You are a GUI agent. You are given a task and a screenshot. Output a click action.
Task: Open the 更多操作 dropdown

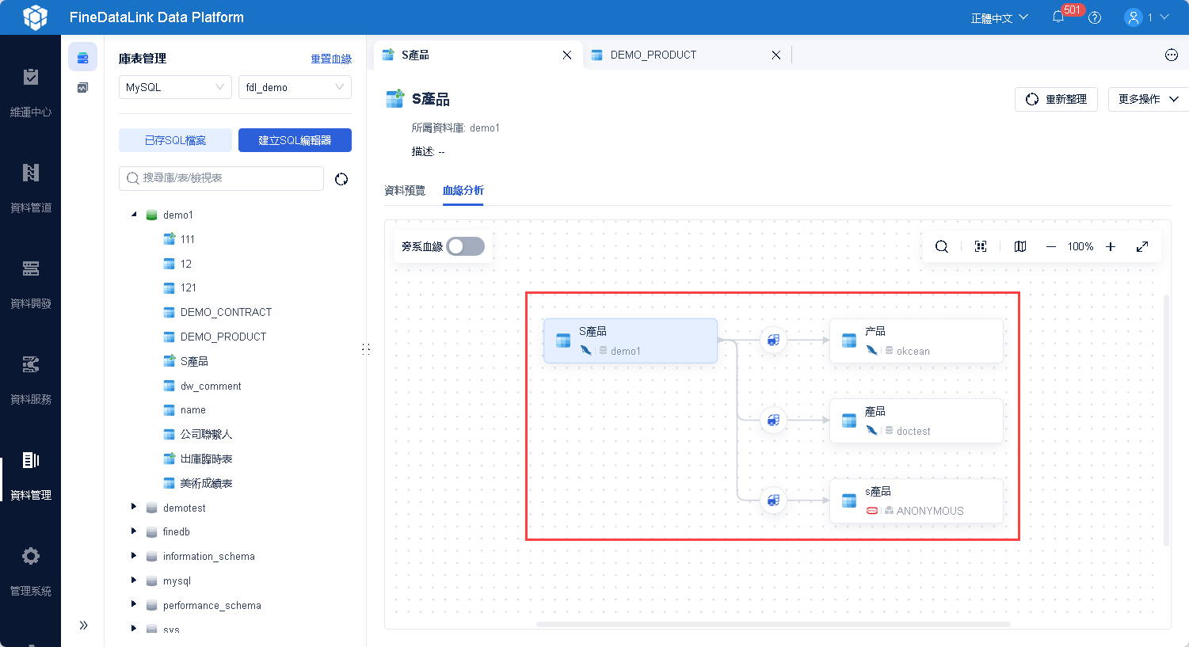click(x=1149, y=99)
